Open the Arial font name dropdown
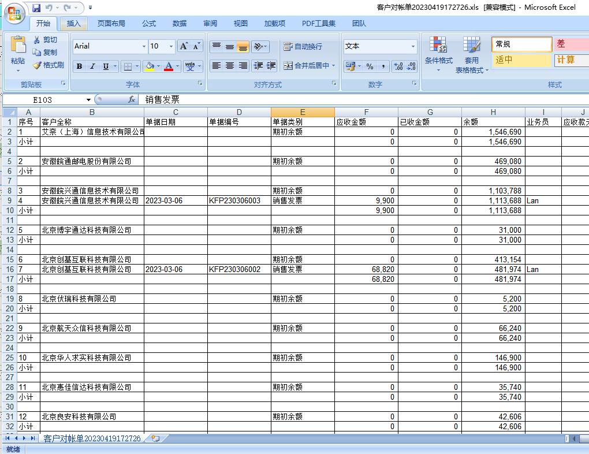589x454 pixels. click(x=144, y=46)
